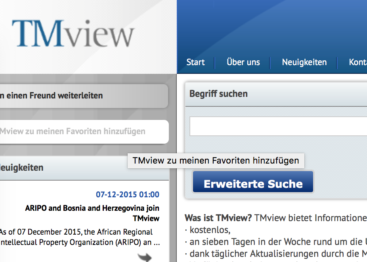
Task: Click the Was ist TMview? heading text
Action: (218, 218)
